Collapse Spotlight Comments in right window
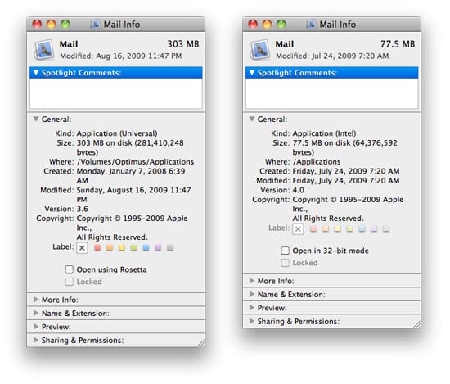The height and width of the screenshot is (384, 450). [252, 72]
